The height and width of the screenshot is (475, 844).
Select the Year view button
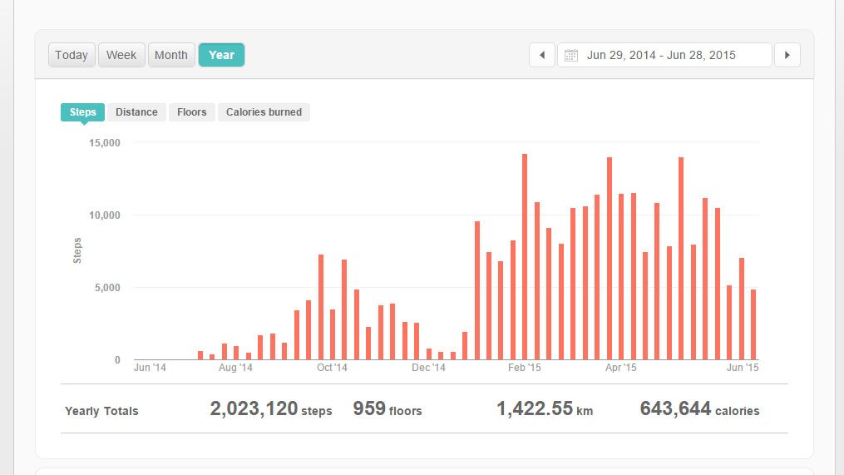click(221, 55)
